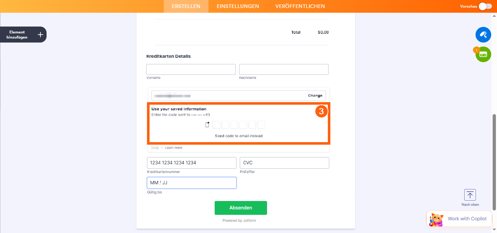Go to the VERÖFFENTLICHEN tab

pos(300,6)
